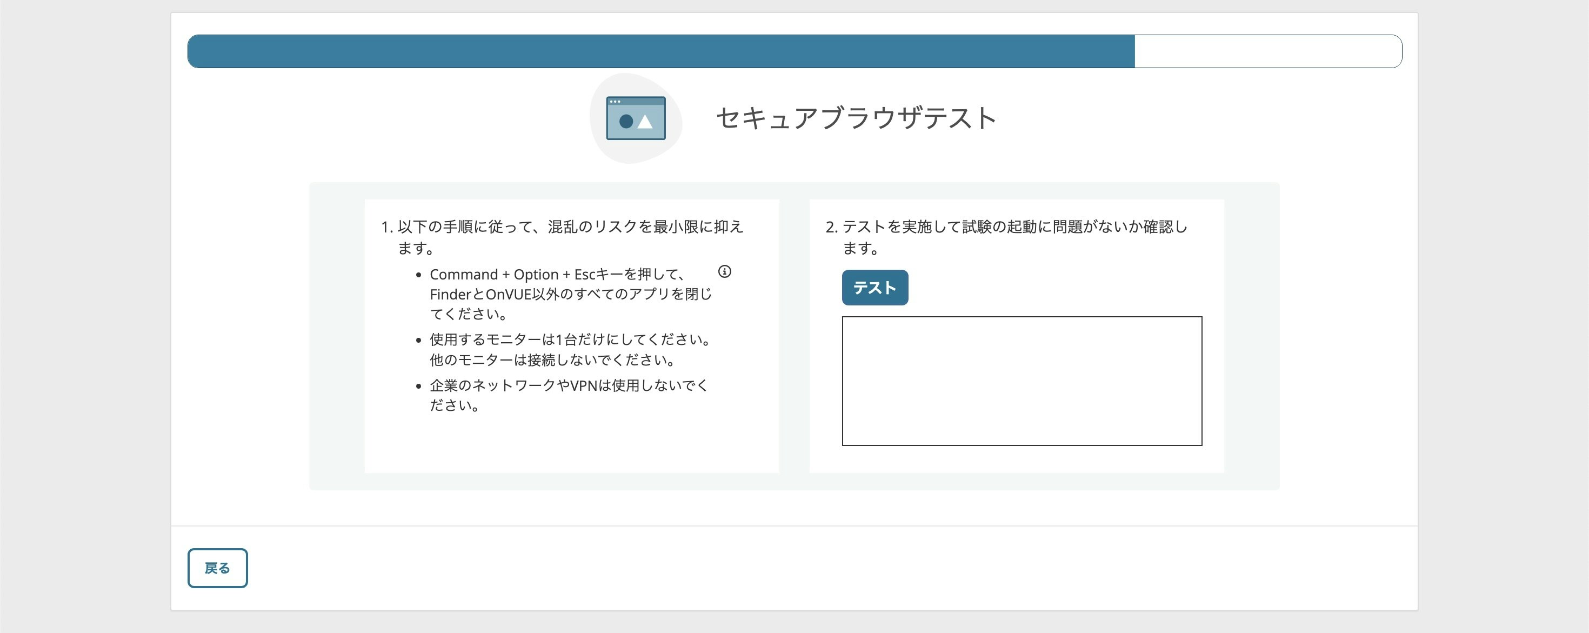The height and width of the screenshot is (633, 1589).
Task: Click the secure browser window illustration
Action: click(636, 118)
